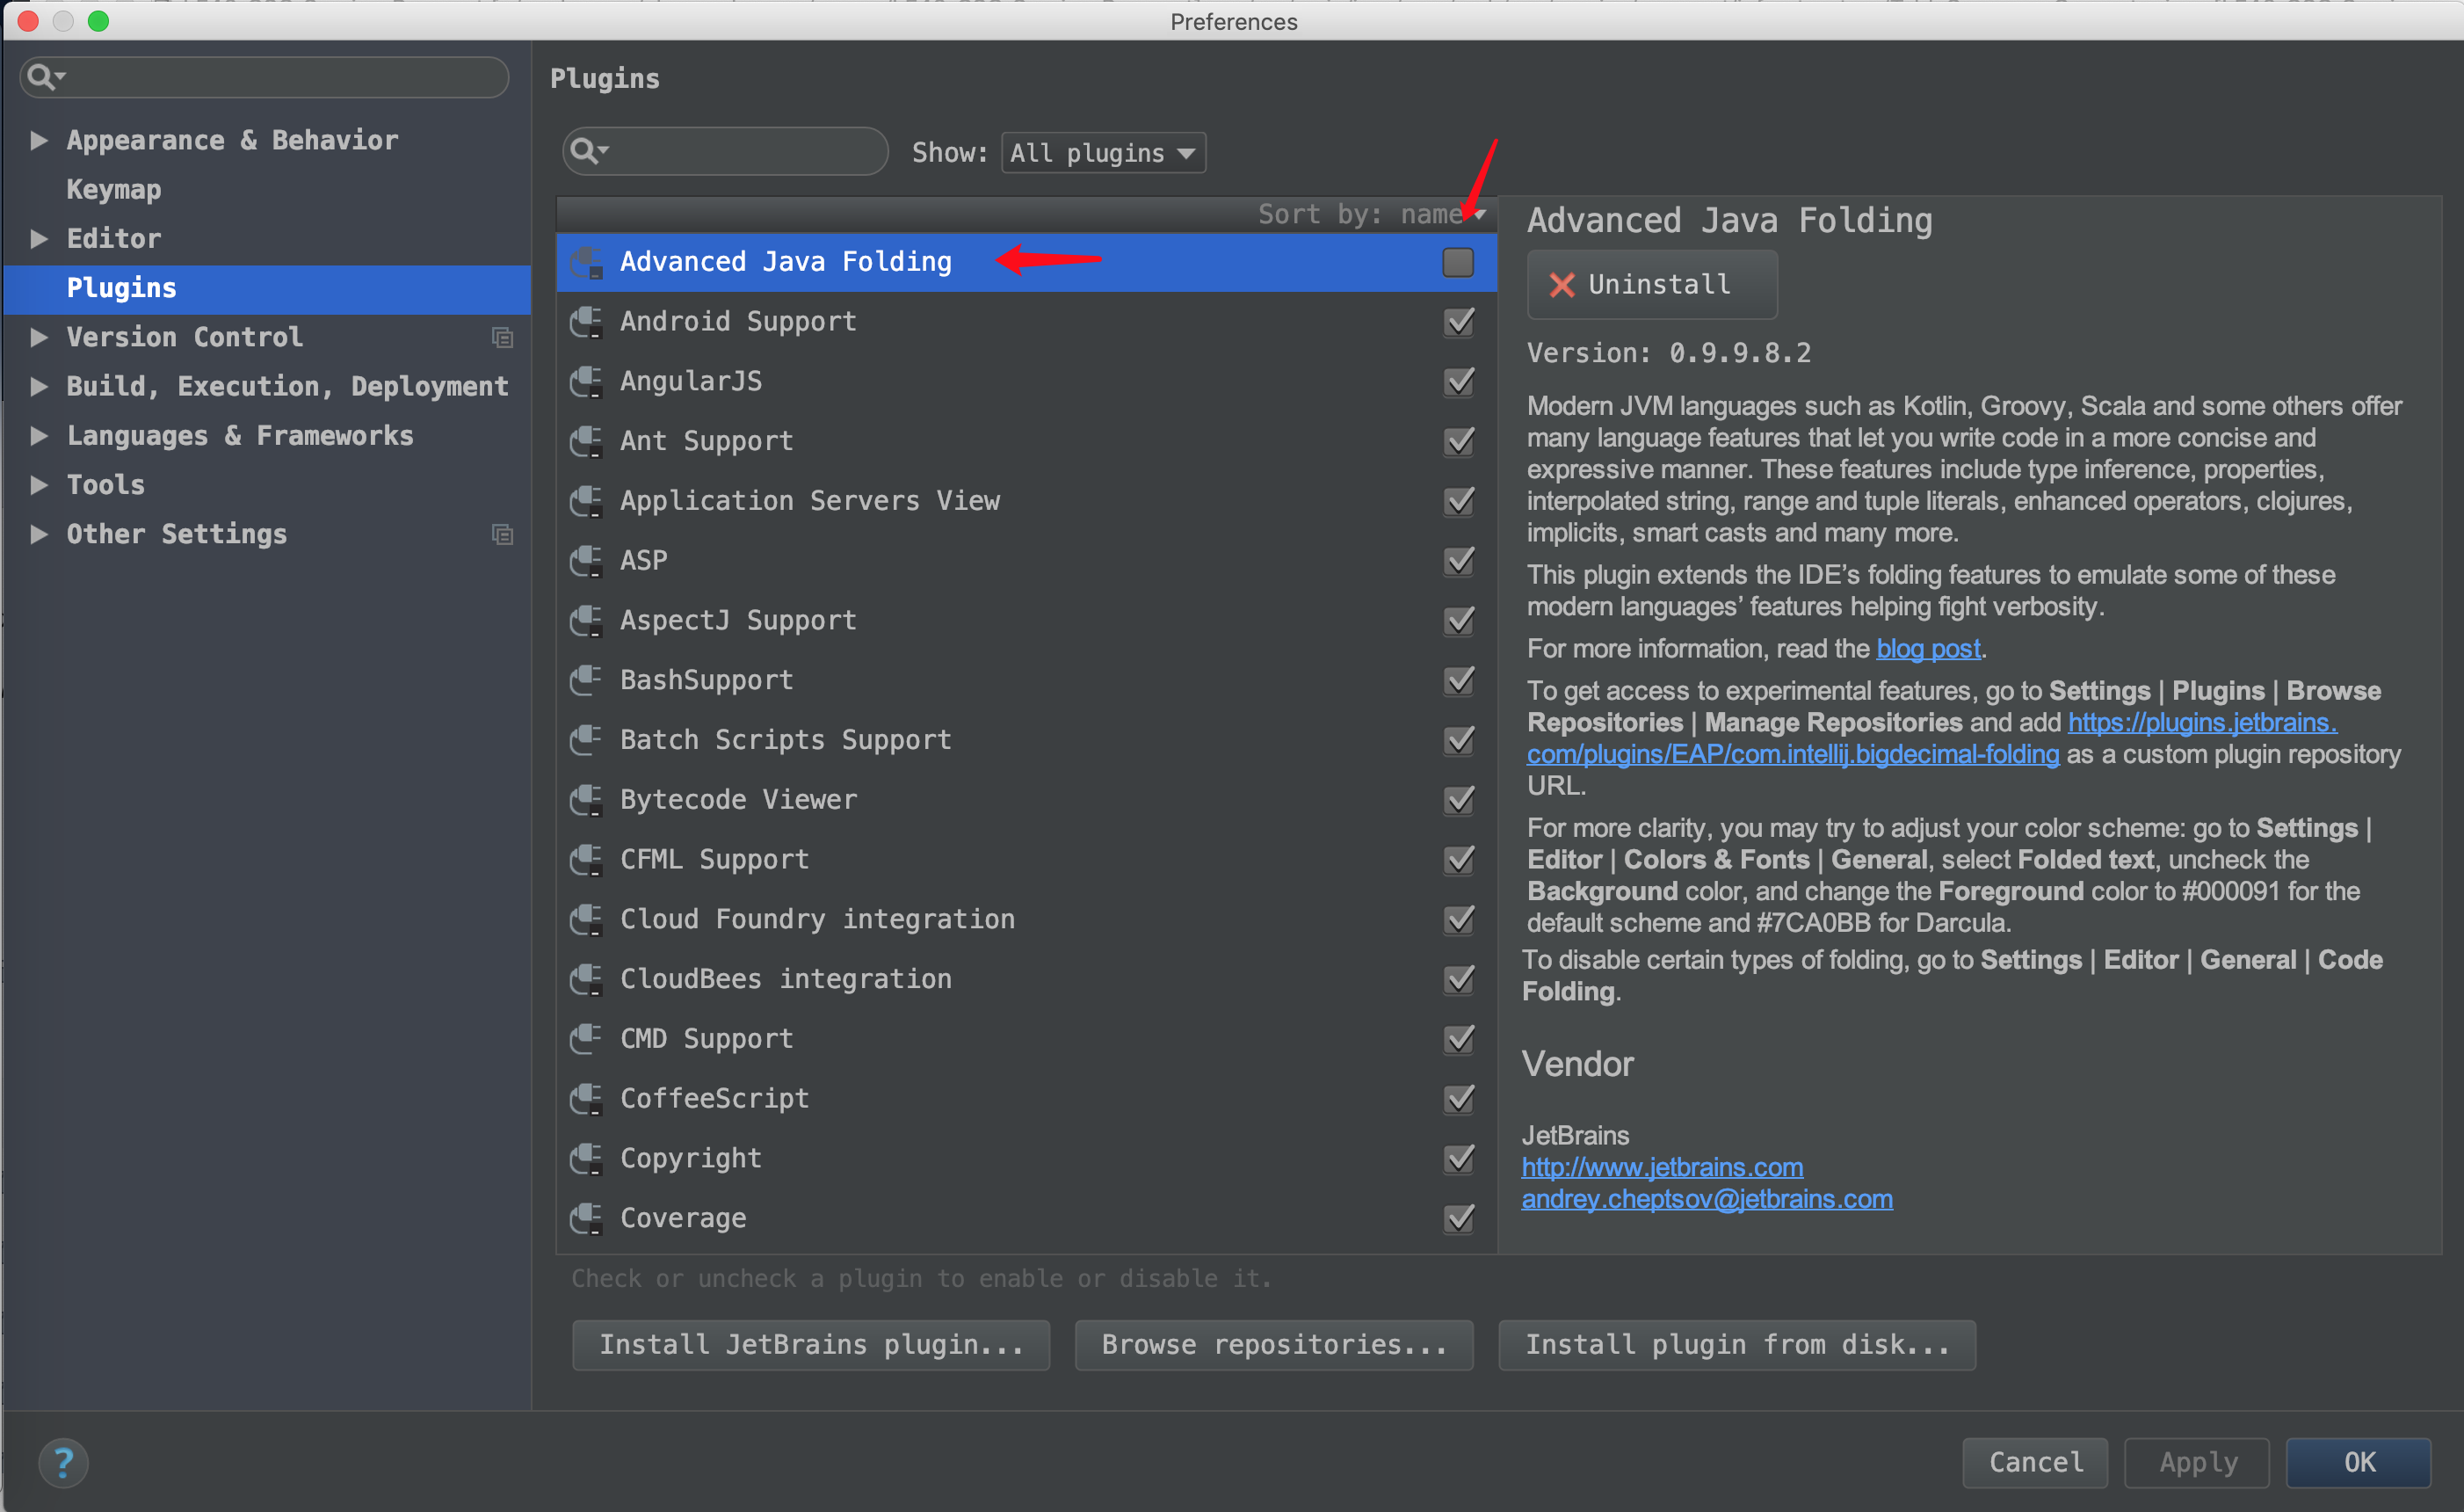The image size is (2464, 1512).
Task: Focus the plugin search field
Action: coord(725,151)
